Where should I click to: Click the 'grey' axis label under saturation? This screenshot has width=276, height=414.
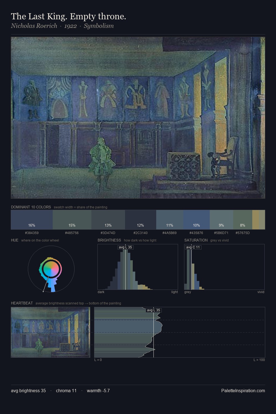point(188,292)
